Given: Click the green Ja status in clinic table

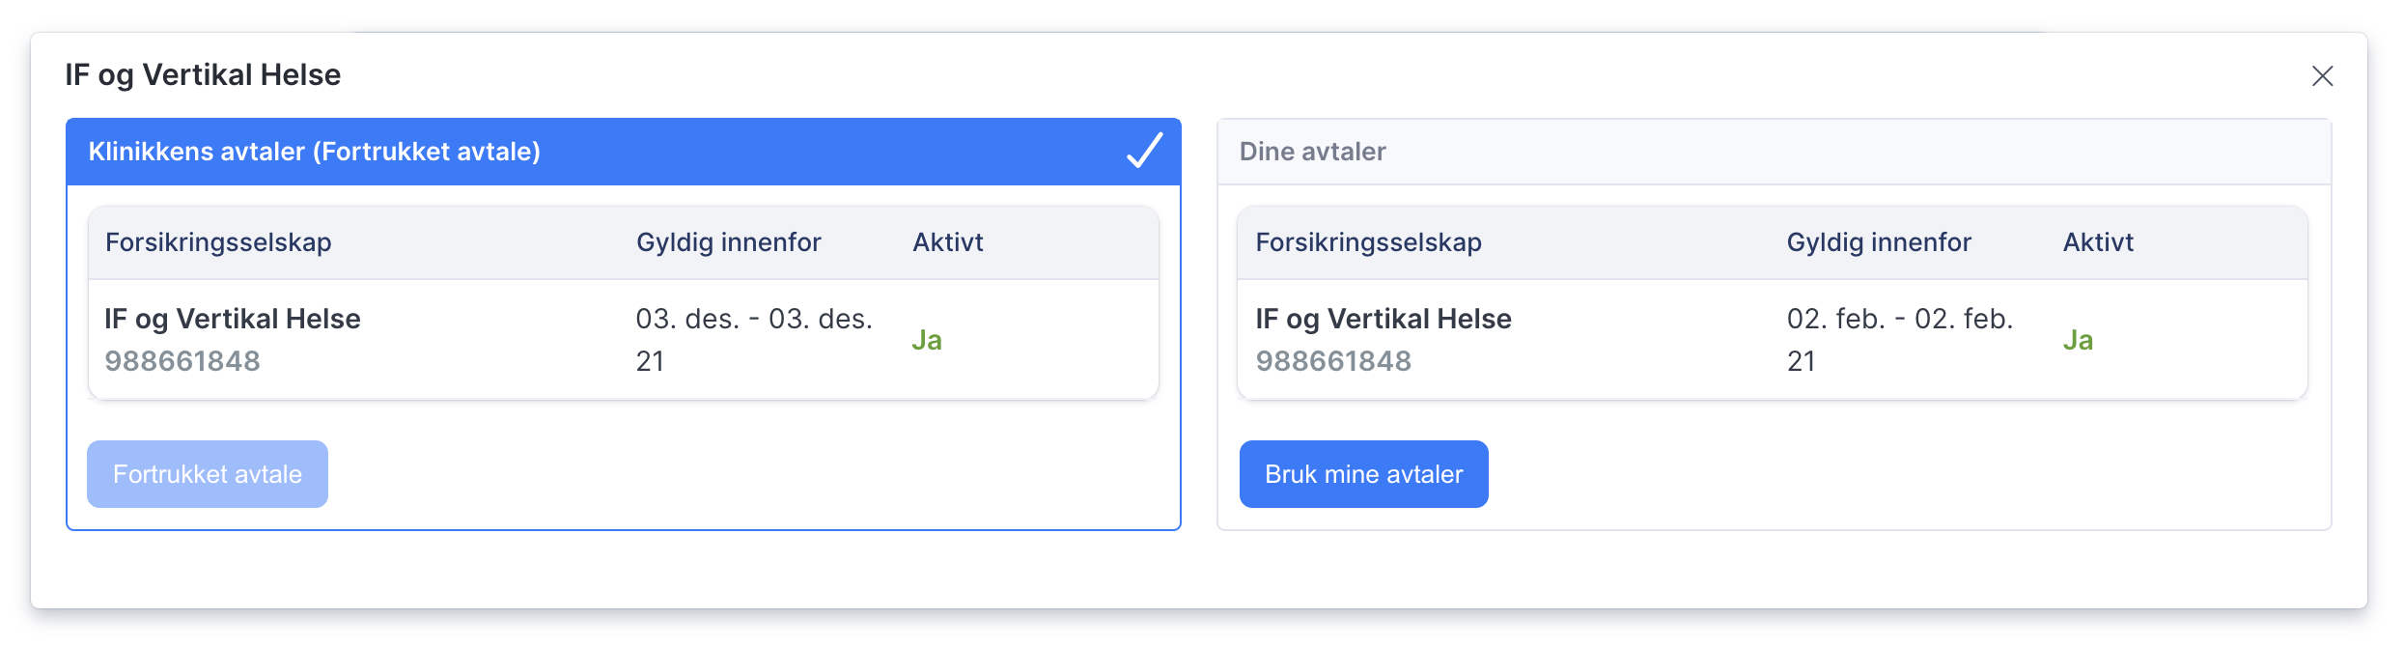Looking at the screenshot, I should [x=927, y=340].
